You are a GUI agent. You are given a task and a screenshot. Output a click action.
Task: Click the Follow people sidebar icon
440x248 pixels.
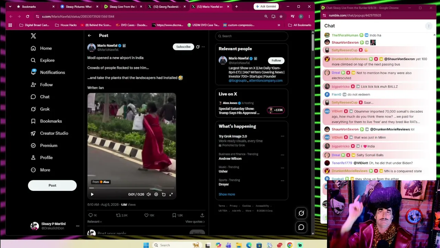[x=33, y=85]
